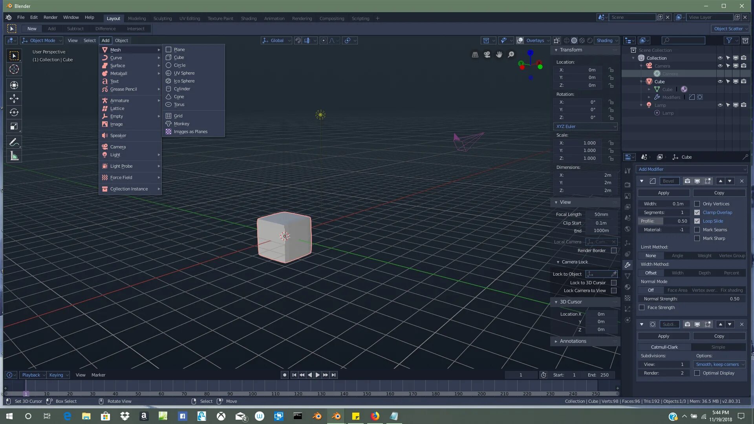Open the Add Modifier dropdown
The image size is (754, 424).
click(691, 169)
